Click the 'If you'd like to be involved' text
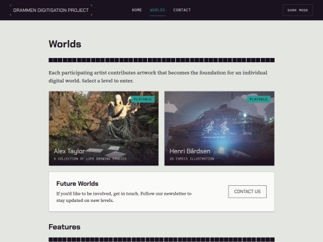Screen dimensions: 323x242 click(x=124, y=197)
